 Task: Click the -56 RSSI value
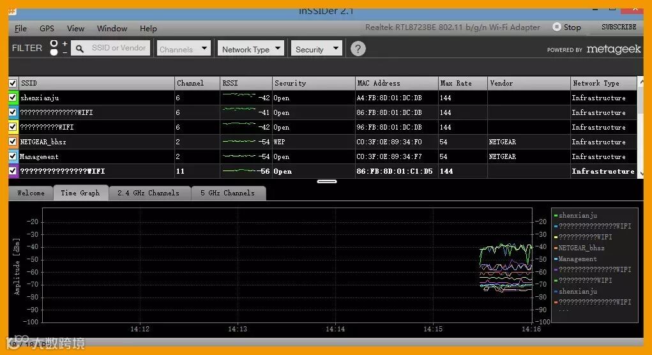click(263, 171)
